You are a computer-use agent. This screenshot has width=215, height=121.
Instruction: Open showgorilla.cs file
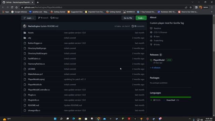click(34, 111)
